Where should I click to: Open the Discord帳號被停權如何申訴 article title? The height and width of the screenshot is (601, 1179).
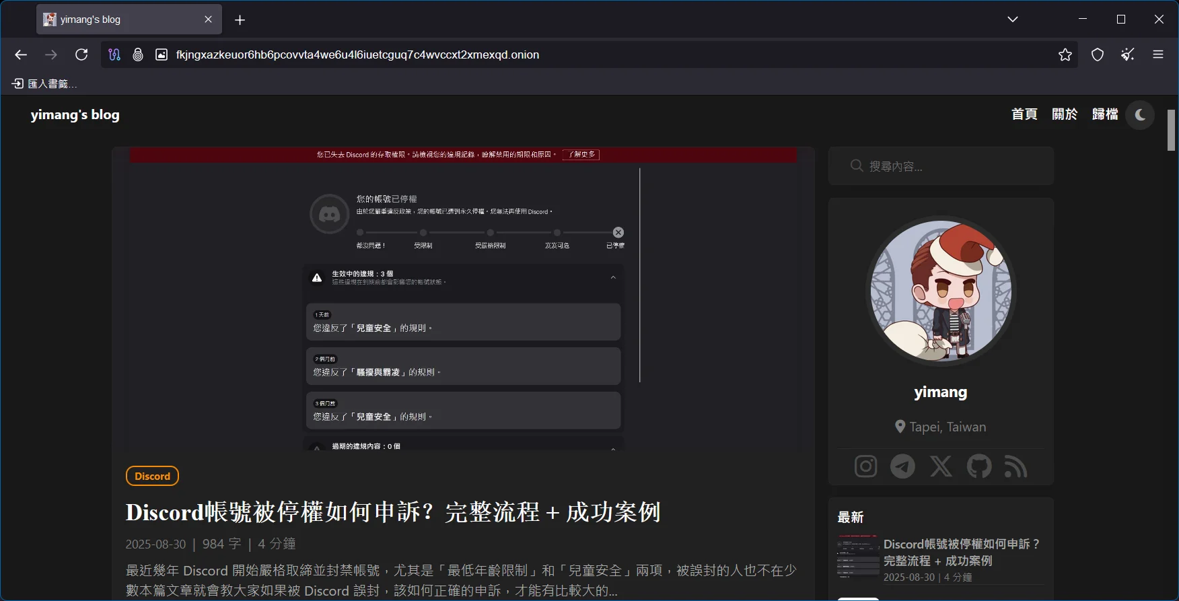[393, 512]
